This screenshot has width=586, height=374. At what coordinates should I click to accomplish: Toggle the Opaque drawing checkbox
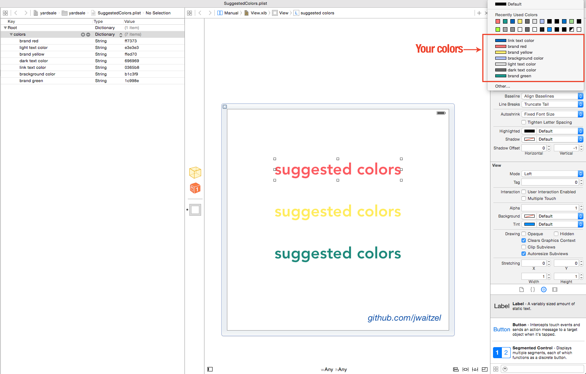click(x=524, y=234)
